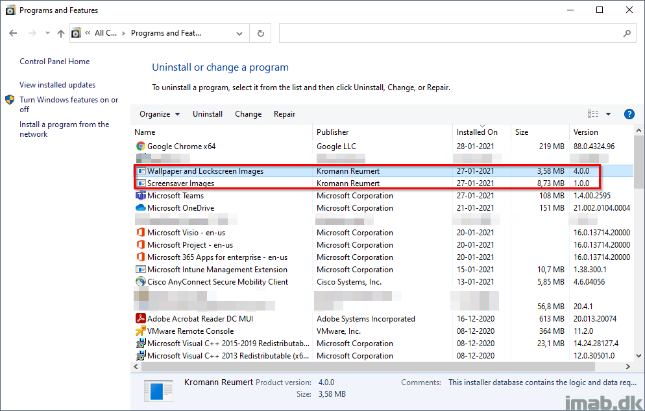This screenshot has height=411, width=645.
Task: Click the vertical scrollbar thumb
Action: [639, 161]
